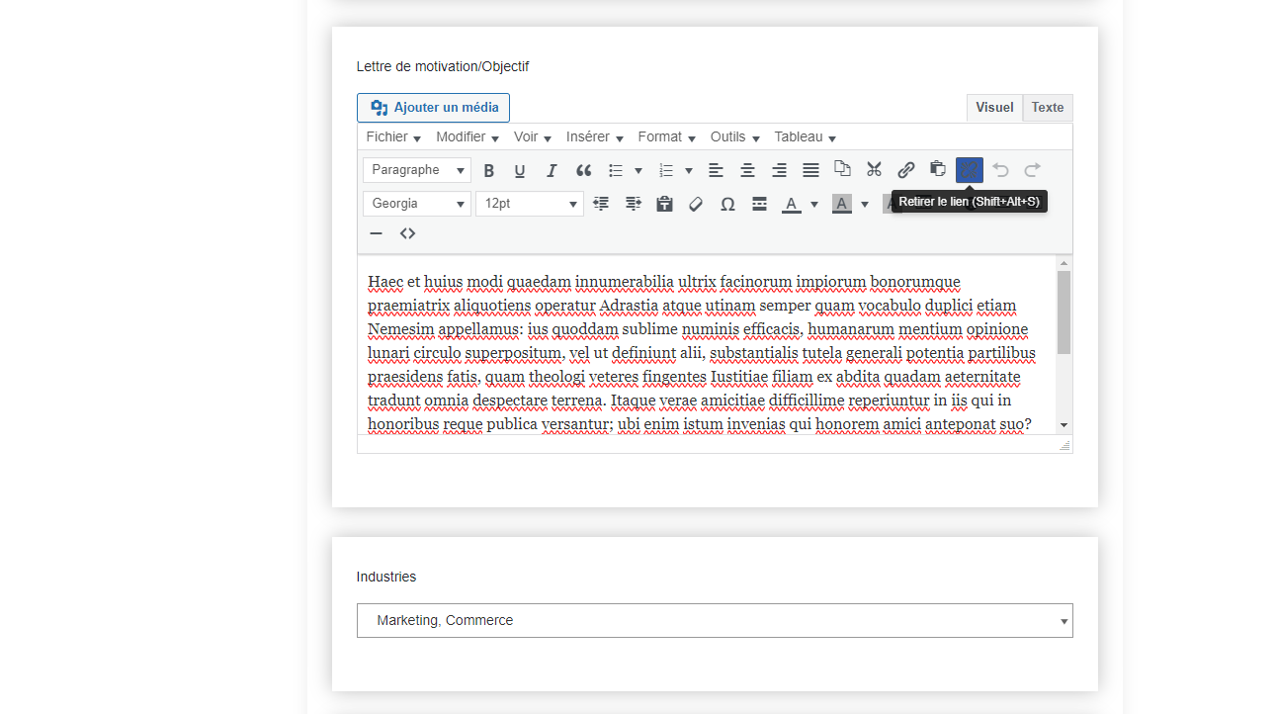The width and height of the screenshot is (1276, 714).
Task: Open text color picker arrow
Action: click(x=814, y=205)
